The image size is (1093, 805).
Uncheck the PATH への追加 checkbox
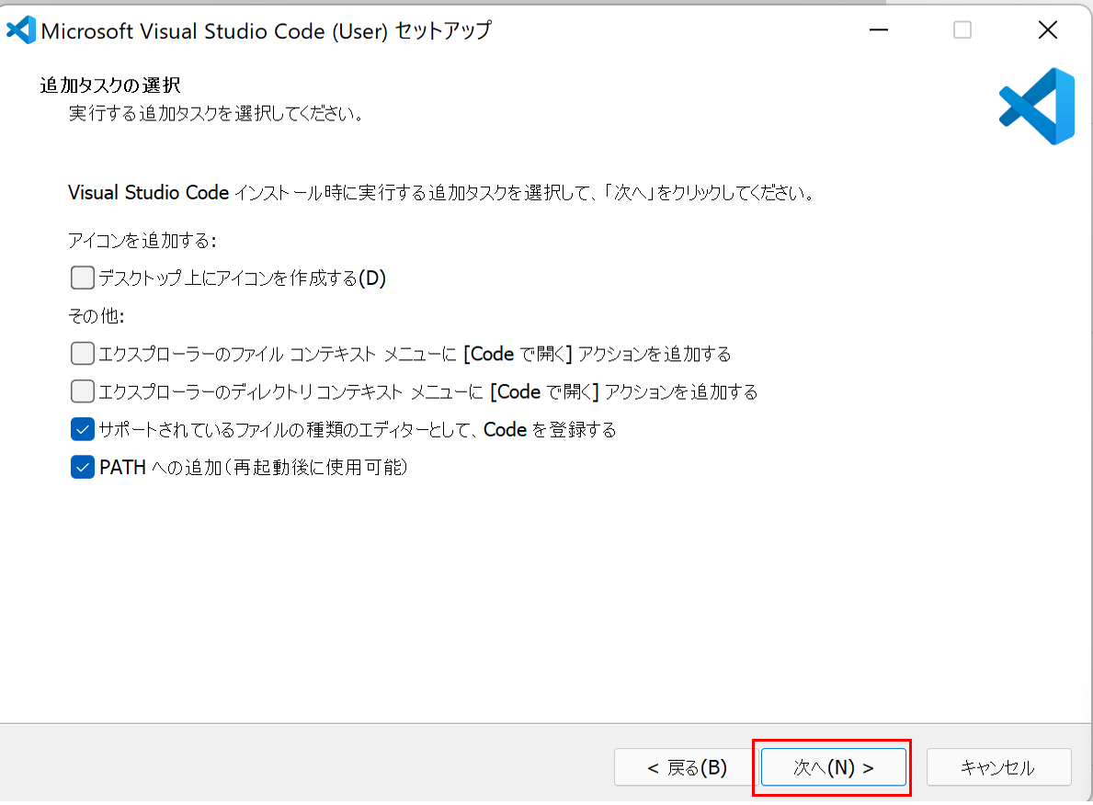pyautogui.click(x=82, y=467)
